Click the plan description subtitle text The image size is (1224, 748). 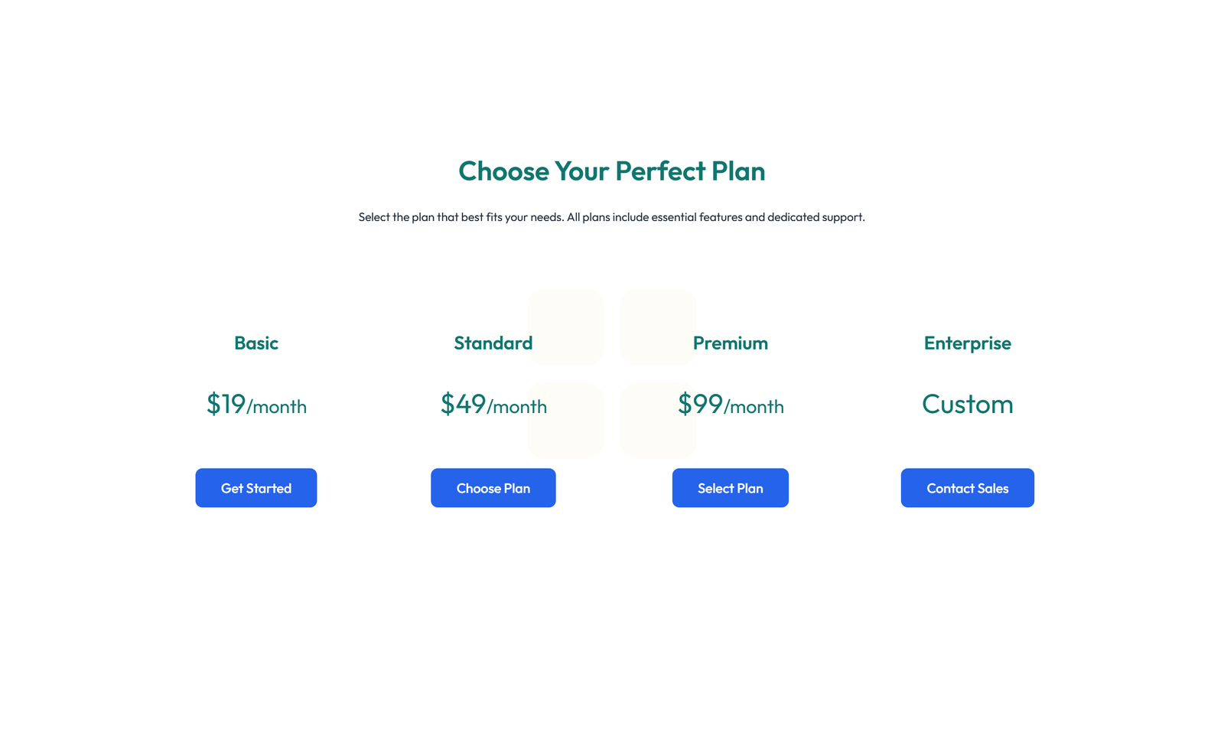tap(611, 216)
